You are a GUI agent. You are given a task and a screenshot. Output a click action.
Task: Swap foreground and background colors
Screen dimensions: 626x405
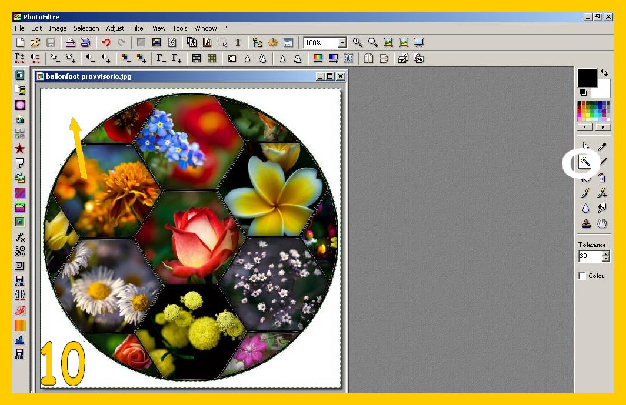point(604,73)
